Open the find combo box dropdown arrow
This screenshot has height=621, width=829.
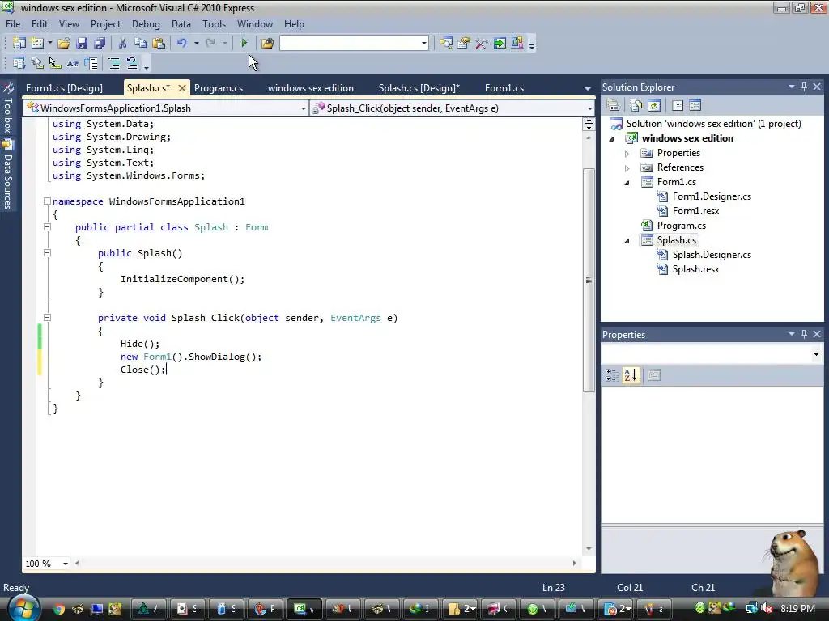tap(424, 44)
